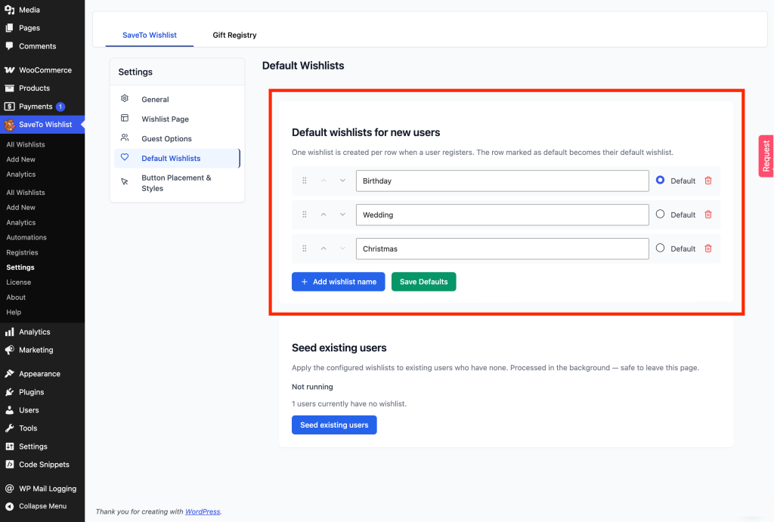The height and width of the screenshot is (522, 774).
Task: Grab the Christmas row drag handle
Action: tap(305, 249)
